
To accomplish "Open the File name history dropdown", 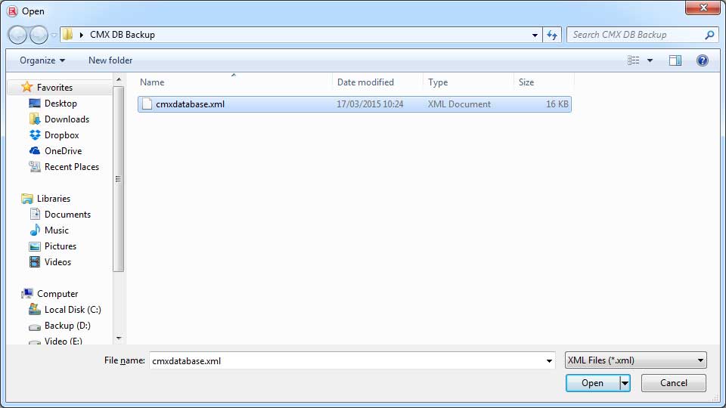I will [550, 361].
